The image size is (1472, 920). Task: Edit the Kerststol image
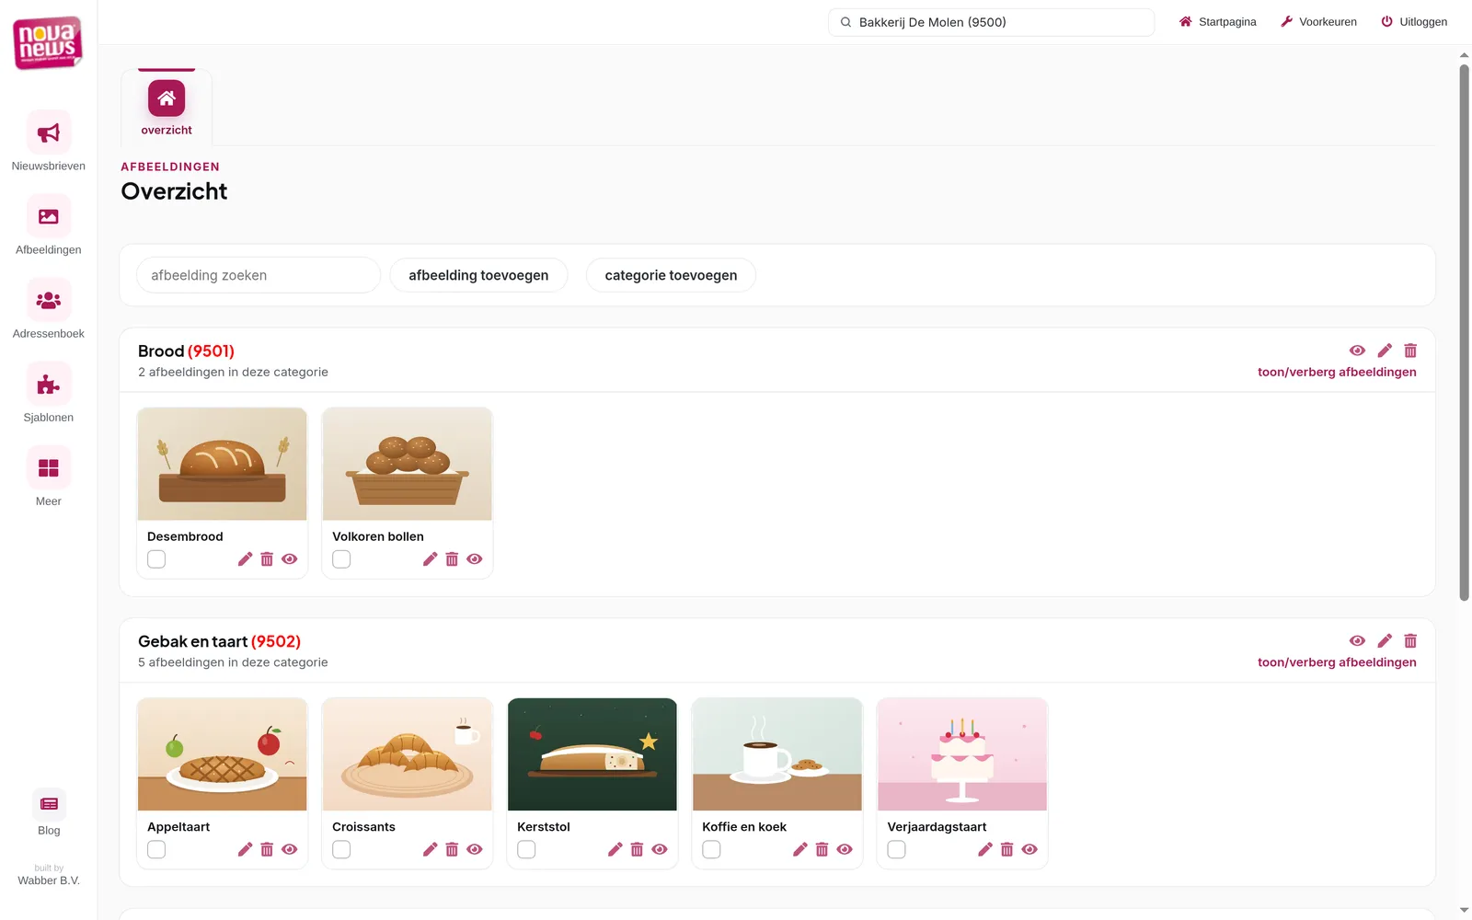point(615,850)
